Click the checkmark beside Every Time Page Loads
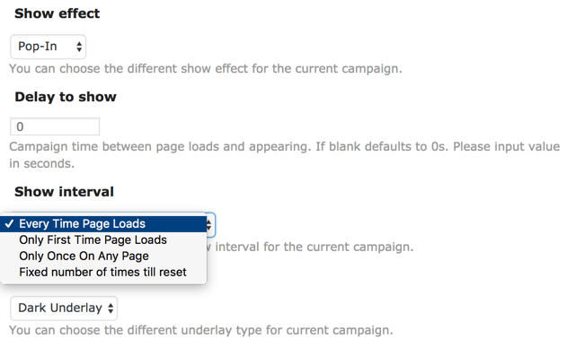The image size is (567, 339). coord(9,224)
